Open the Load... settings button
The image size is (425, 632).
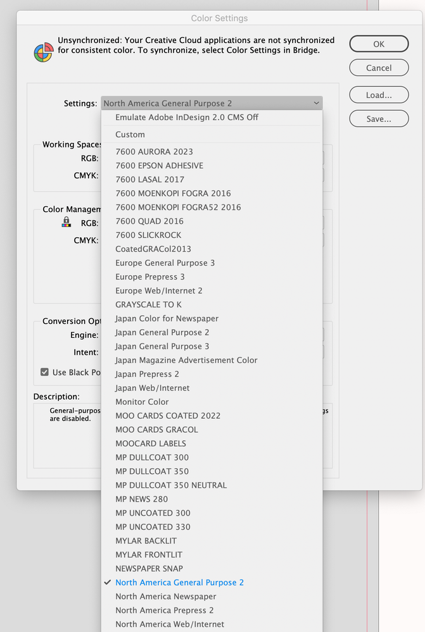click(x=379, y=95)
